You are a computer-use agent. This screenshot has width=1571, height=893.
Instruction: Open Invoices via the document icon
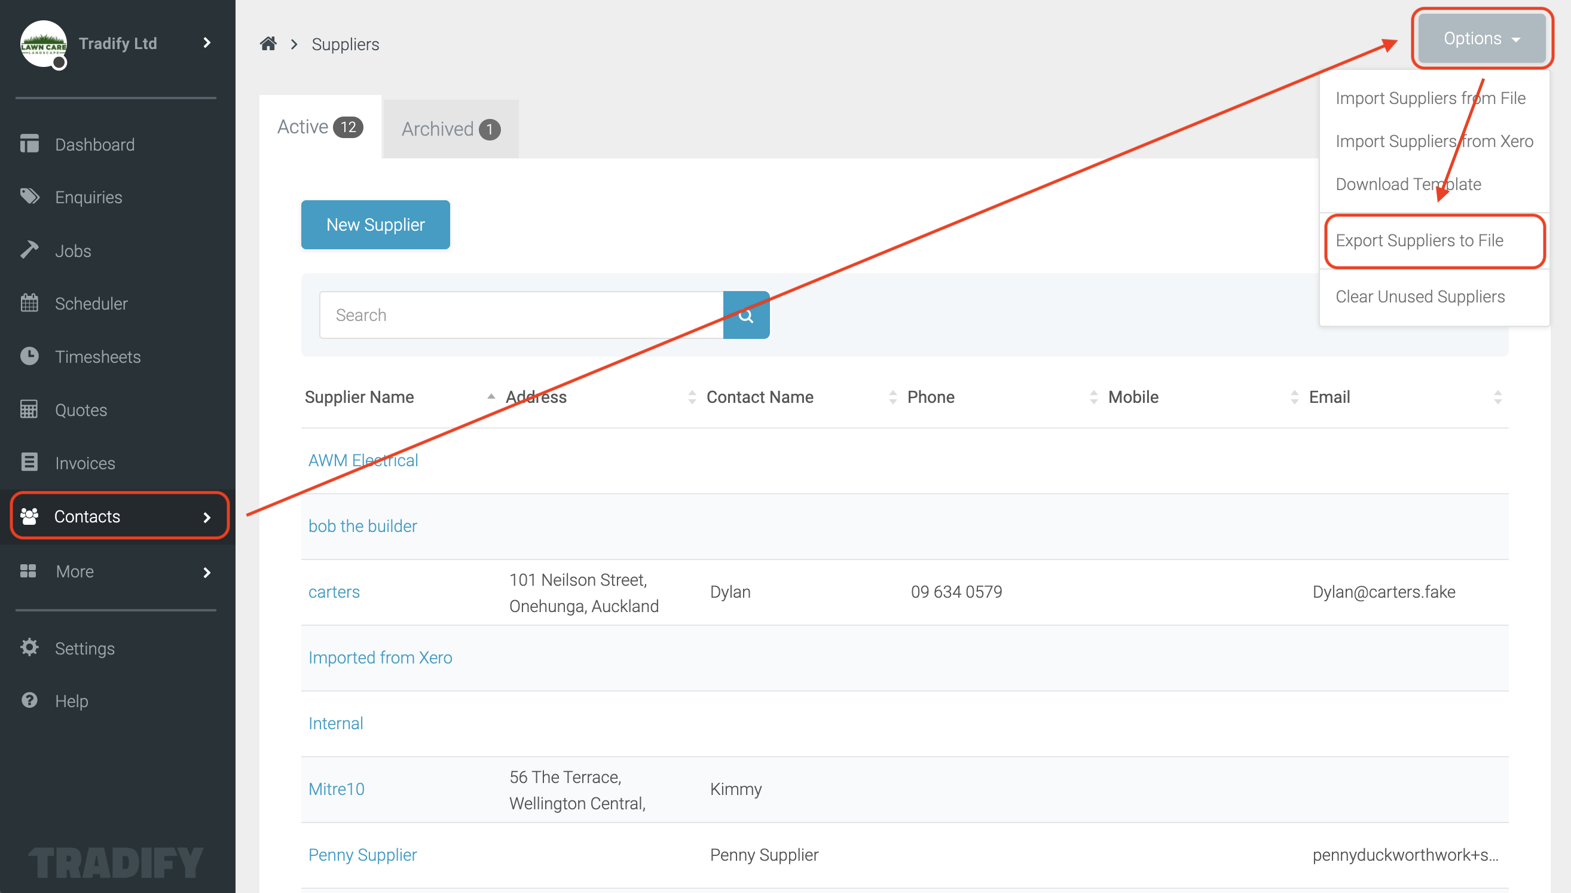[29, 463]
